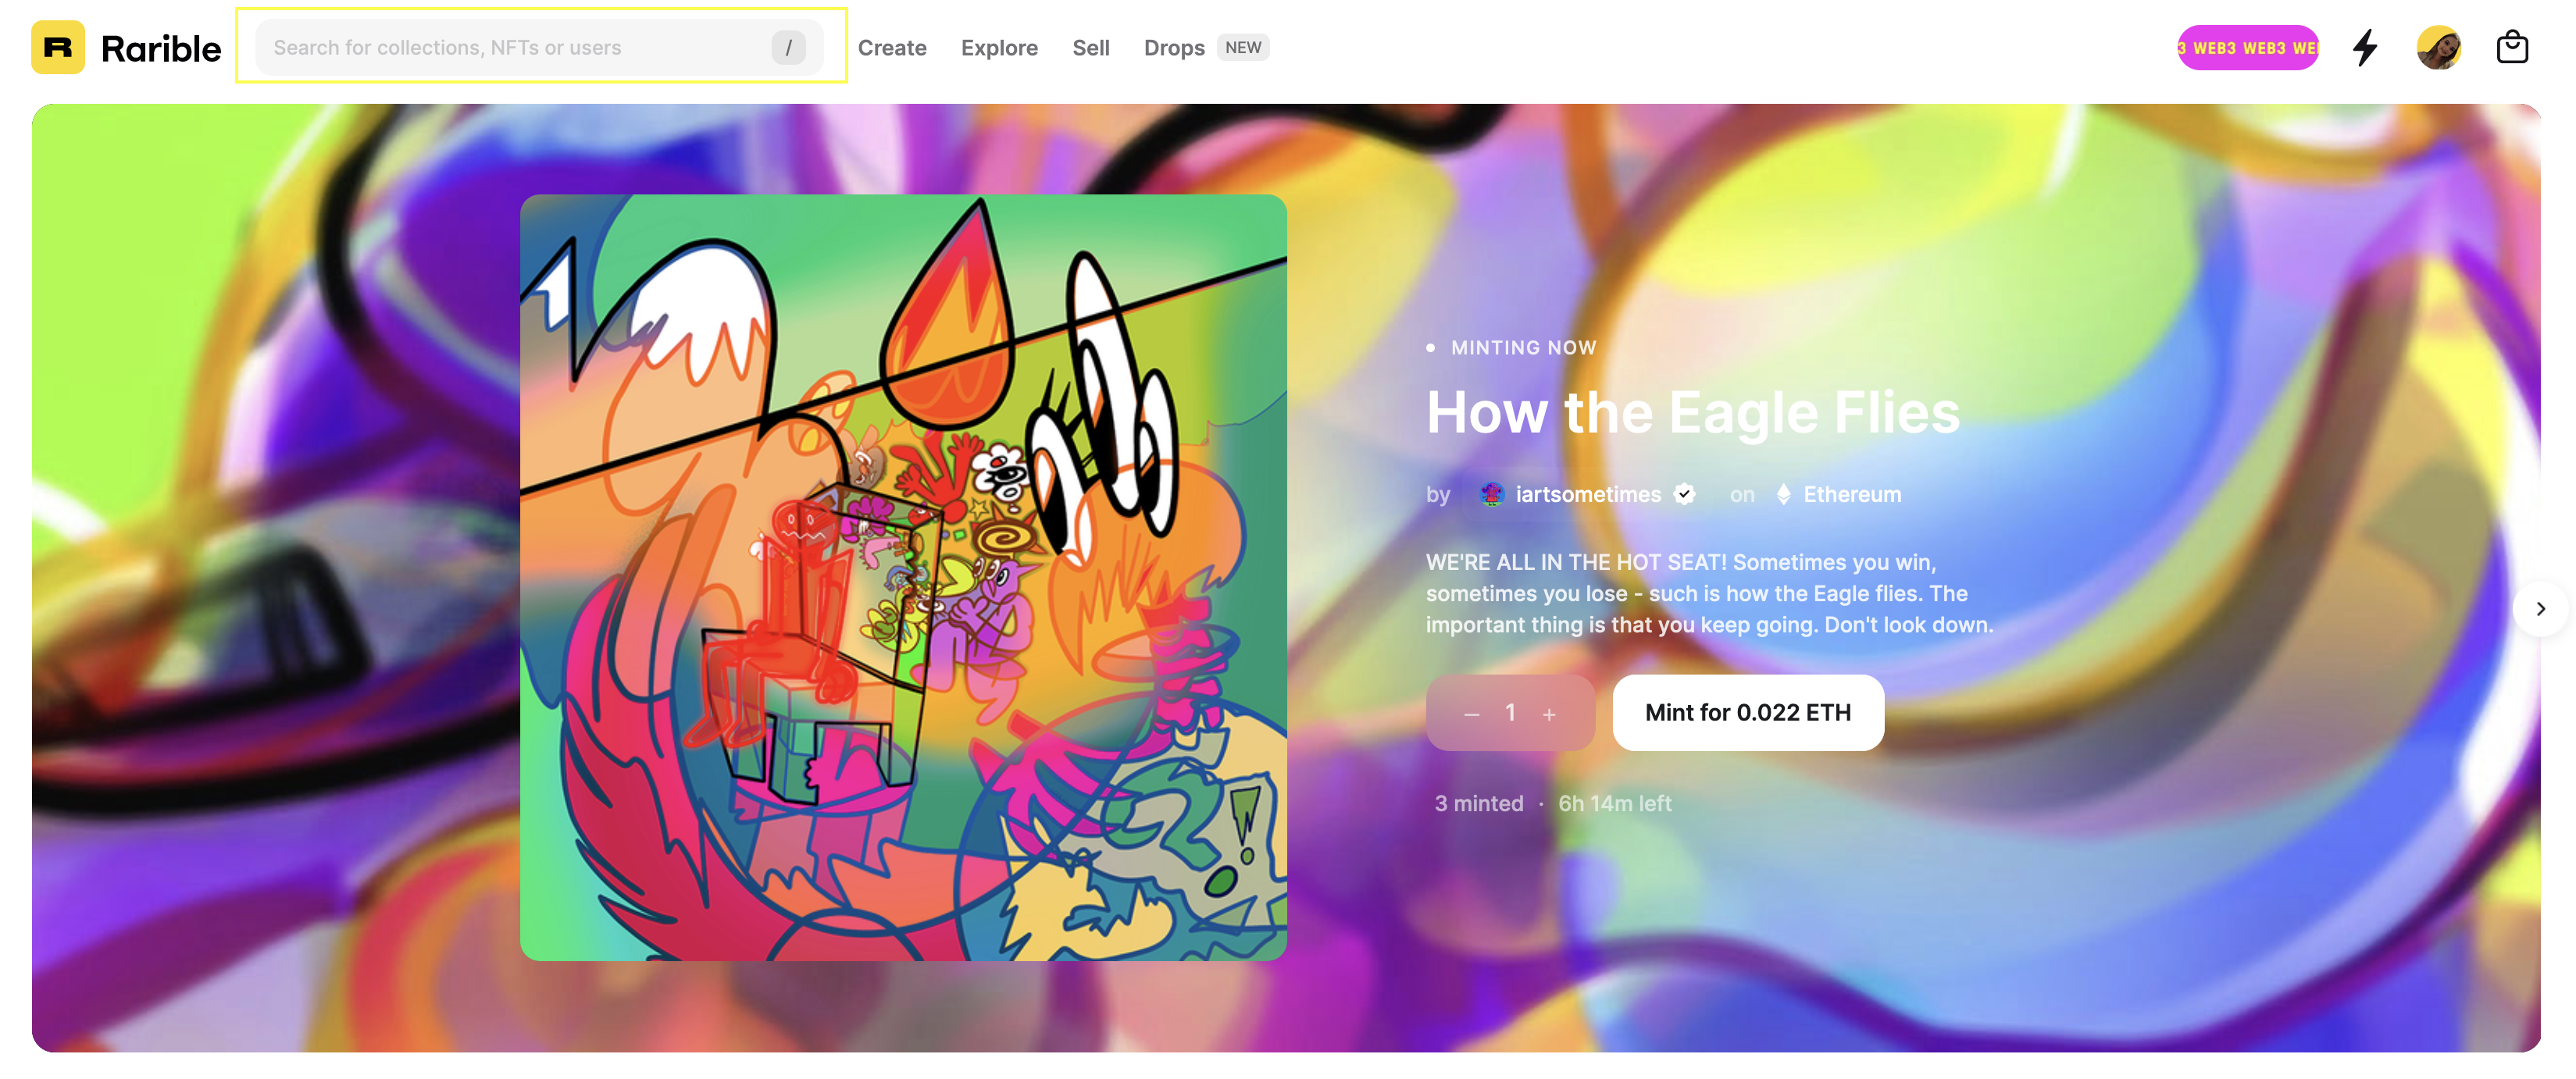
Task: Open the Drops section
Action: point(1174,48)
